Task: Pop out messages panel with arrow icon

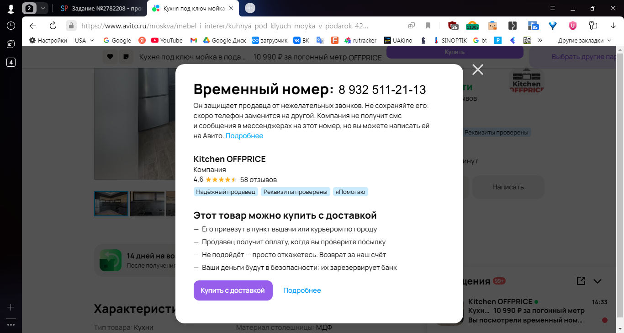Action: tap(581, 281)
